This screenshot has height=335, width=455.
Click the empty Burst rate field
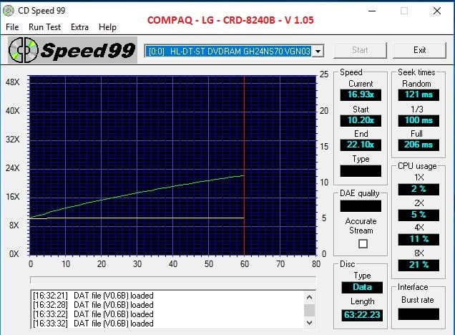[x=419, y=314]
